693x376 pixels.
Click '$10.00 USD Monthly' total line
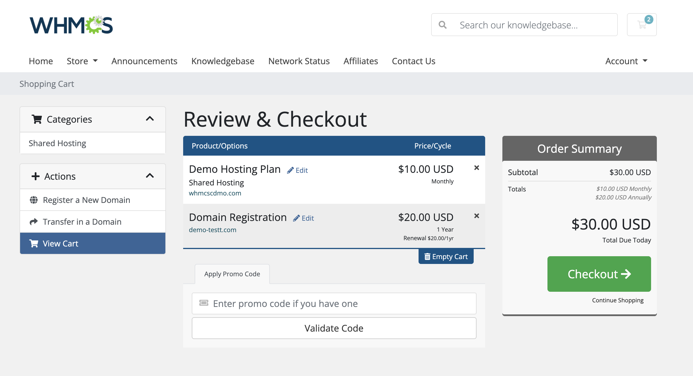(x=624, y=189)
